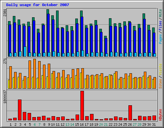Click day 9 on the x-axis

click(x=49, y=124)
